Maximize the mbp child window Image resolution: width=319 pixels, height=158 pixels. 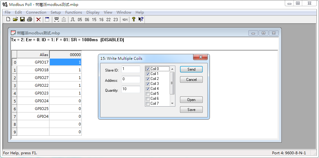click(263, 33)
